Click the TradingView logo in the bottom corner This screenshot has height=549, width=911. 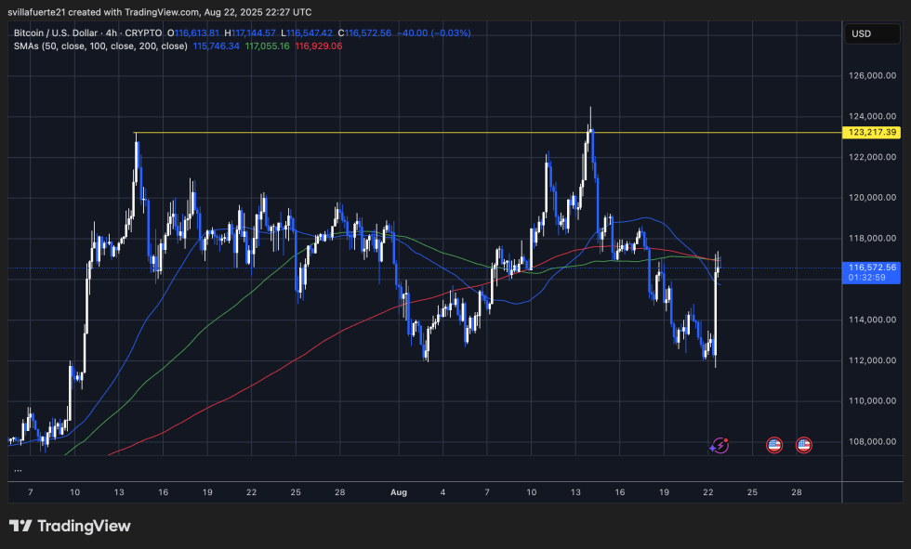70,525
